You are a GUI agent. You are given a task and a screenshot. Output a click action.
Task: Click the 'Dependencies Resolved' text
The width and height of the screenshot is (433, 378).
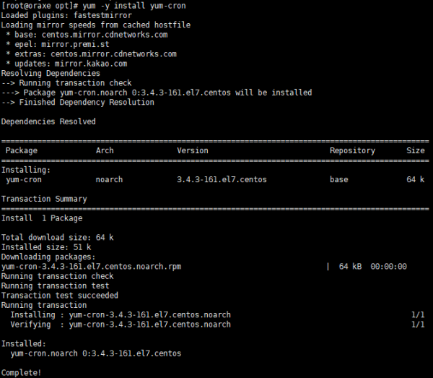(x=48, y=121)
